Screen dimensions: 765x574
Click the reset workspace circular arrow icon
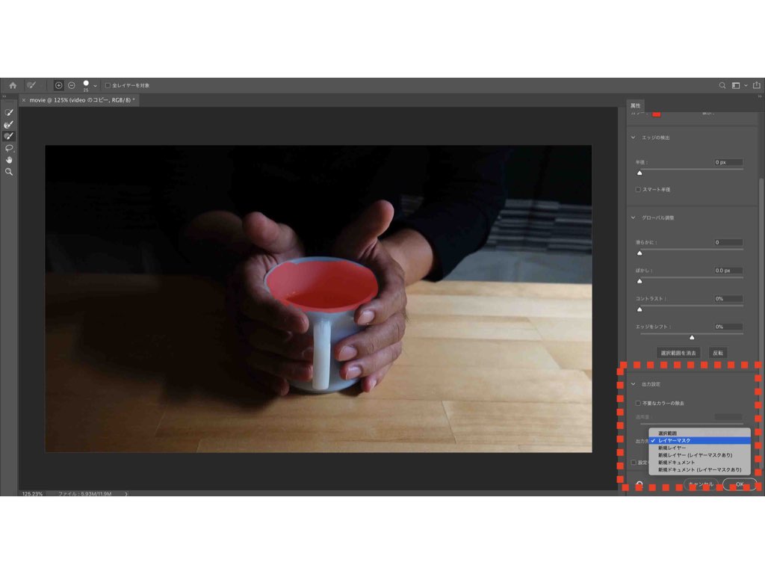[x=639, y=484]
